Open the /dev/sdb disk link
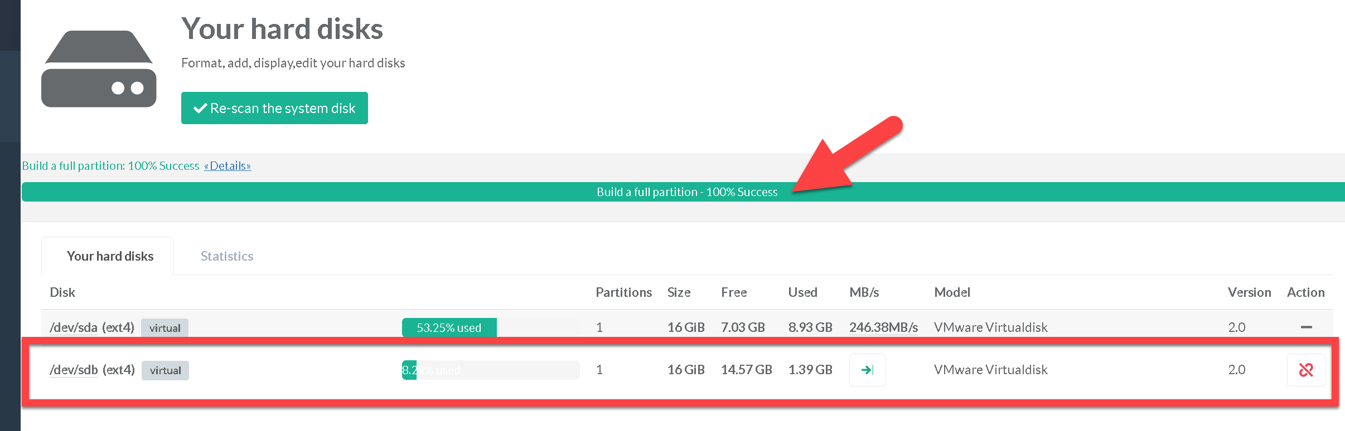Image resolution: width=1345 pixels, height=431 pixels. coord(74,370)
